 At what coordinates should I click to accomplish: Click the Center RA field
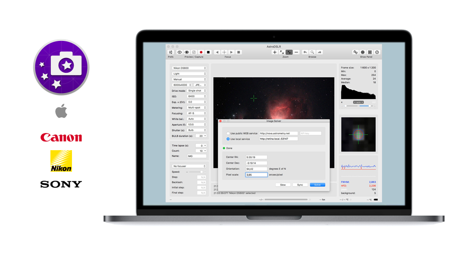pyautogui.click(x=256, y=157)
